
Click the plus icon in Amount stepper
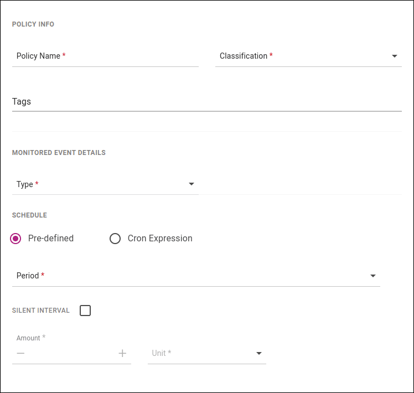pyautogui.click(x=122, y=353)
